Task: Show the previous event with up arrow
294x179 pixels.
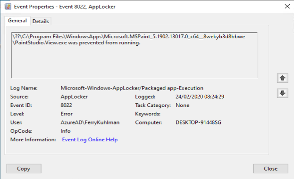Action: tap(283, 78)
